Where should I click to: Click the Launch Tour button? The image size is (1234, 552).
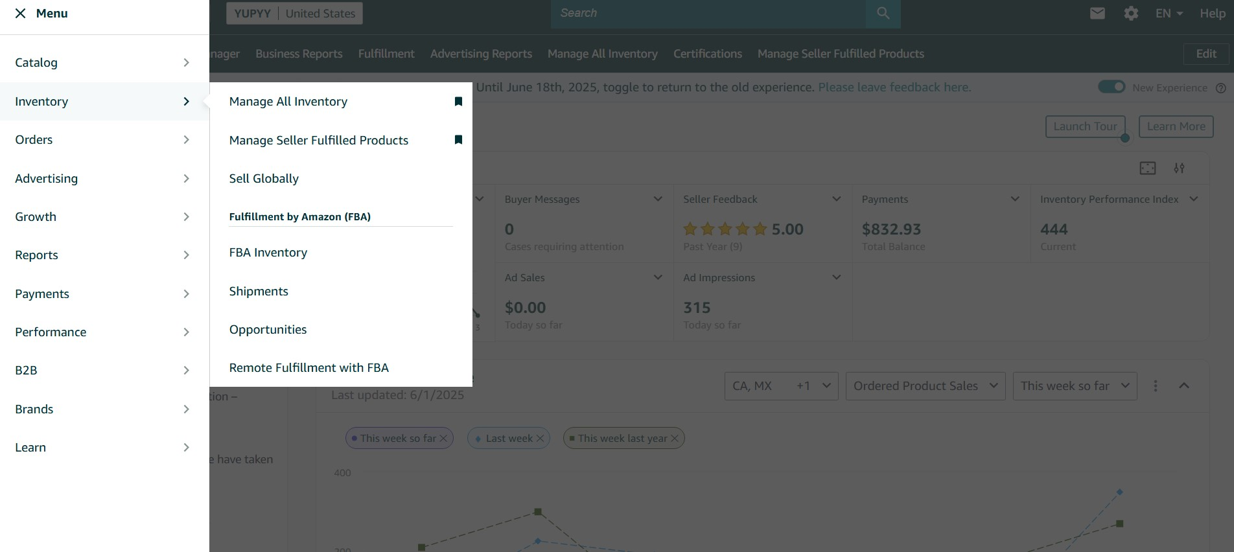click(x=1085, y=126)
